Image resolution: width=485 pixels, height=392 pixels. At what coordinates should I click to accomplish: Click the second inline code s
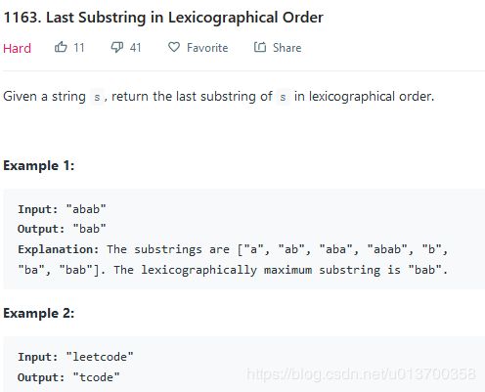[x=283, y=97]
